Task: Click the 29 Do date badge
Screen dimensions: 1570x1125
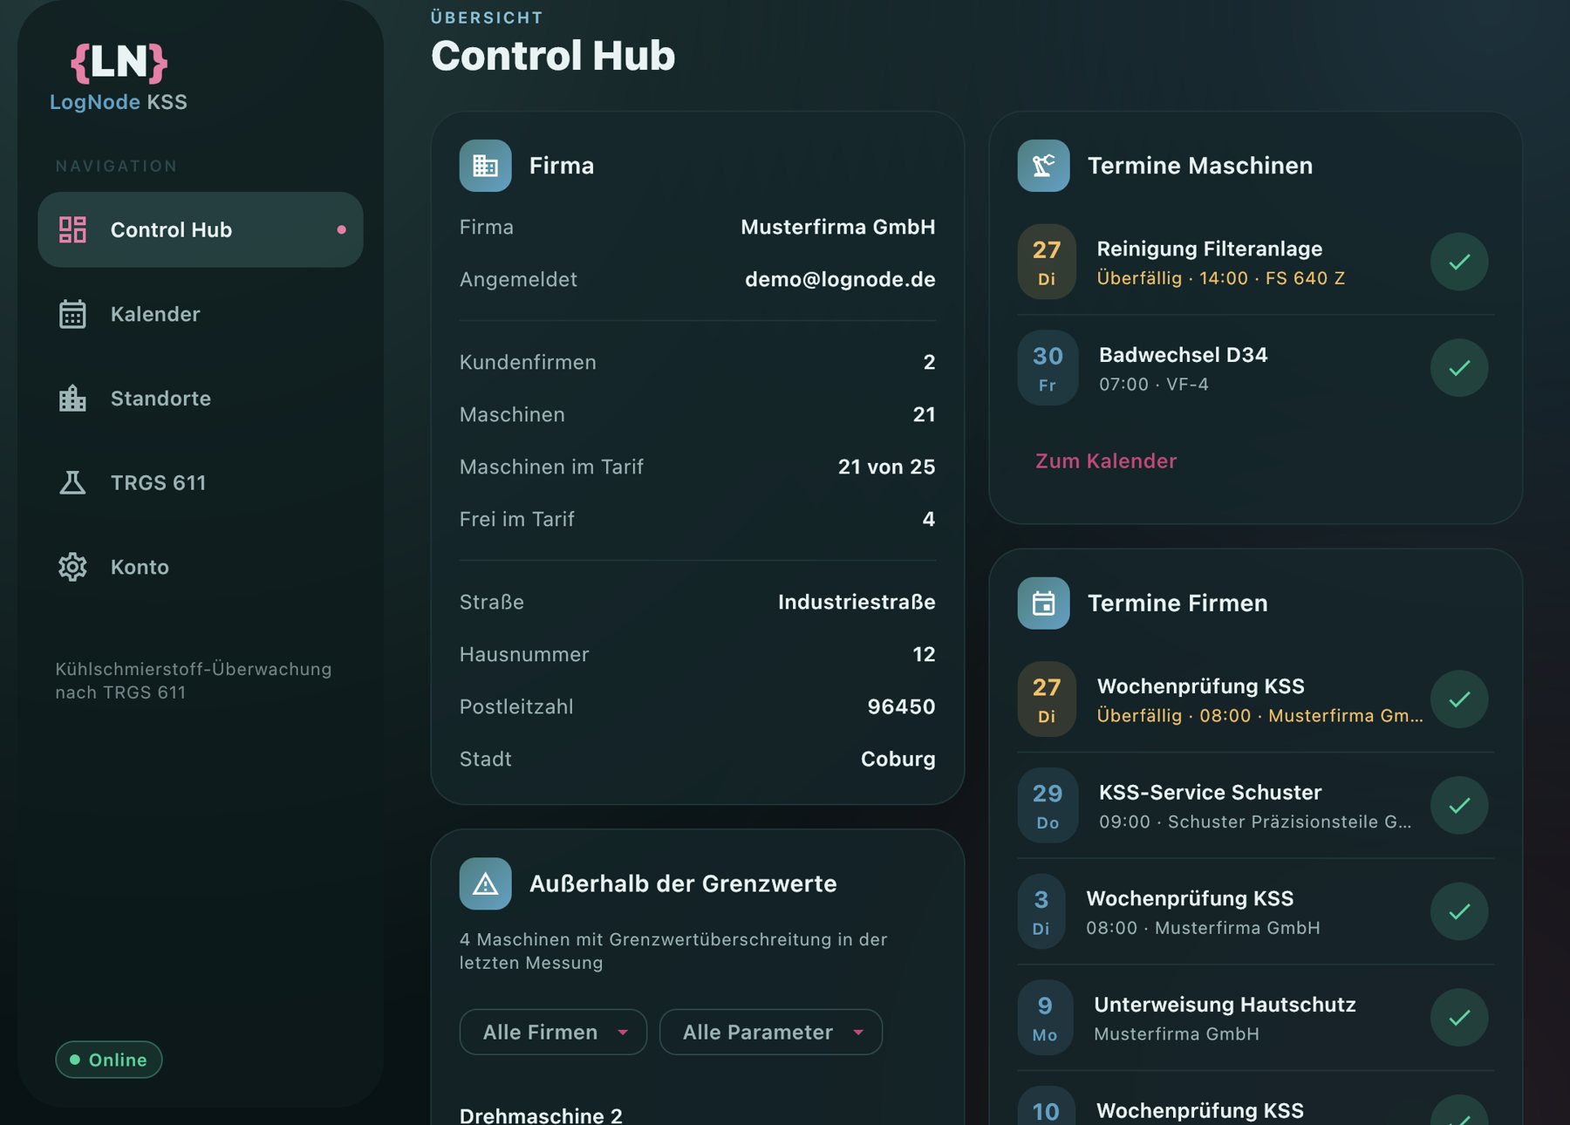Action: [1048, 806]
